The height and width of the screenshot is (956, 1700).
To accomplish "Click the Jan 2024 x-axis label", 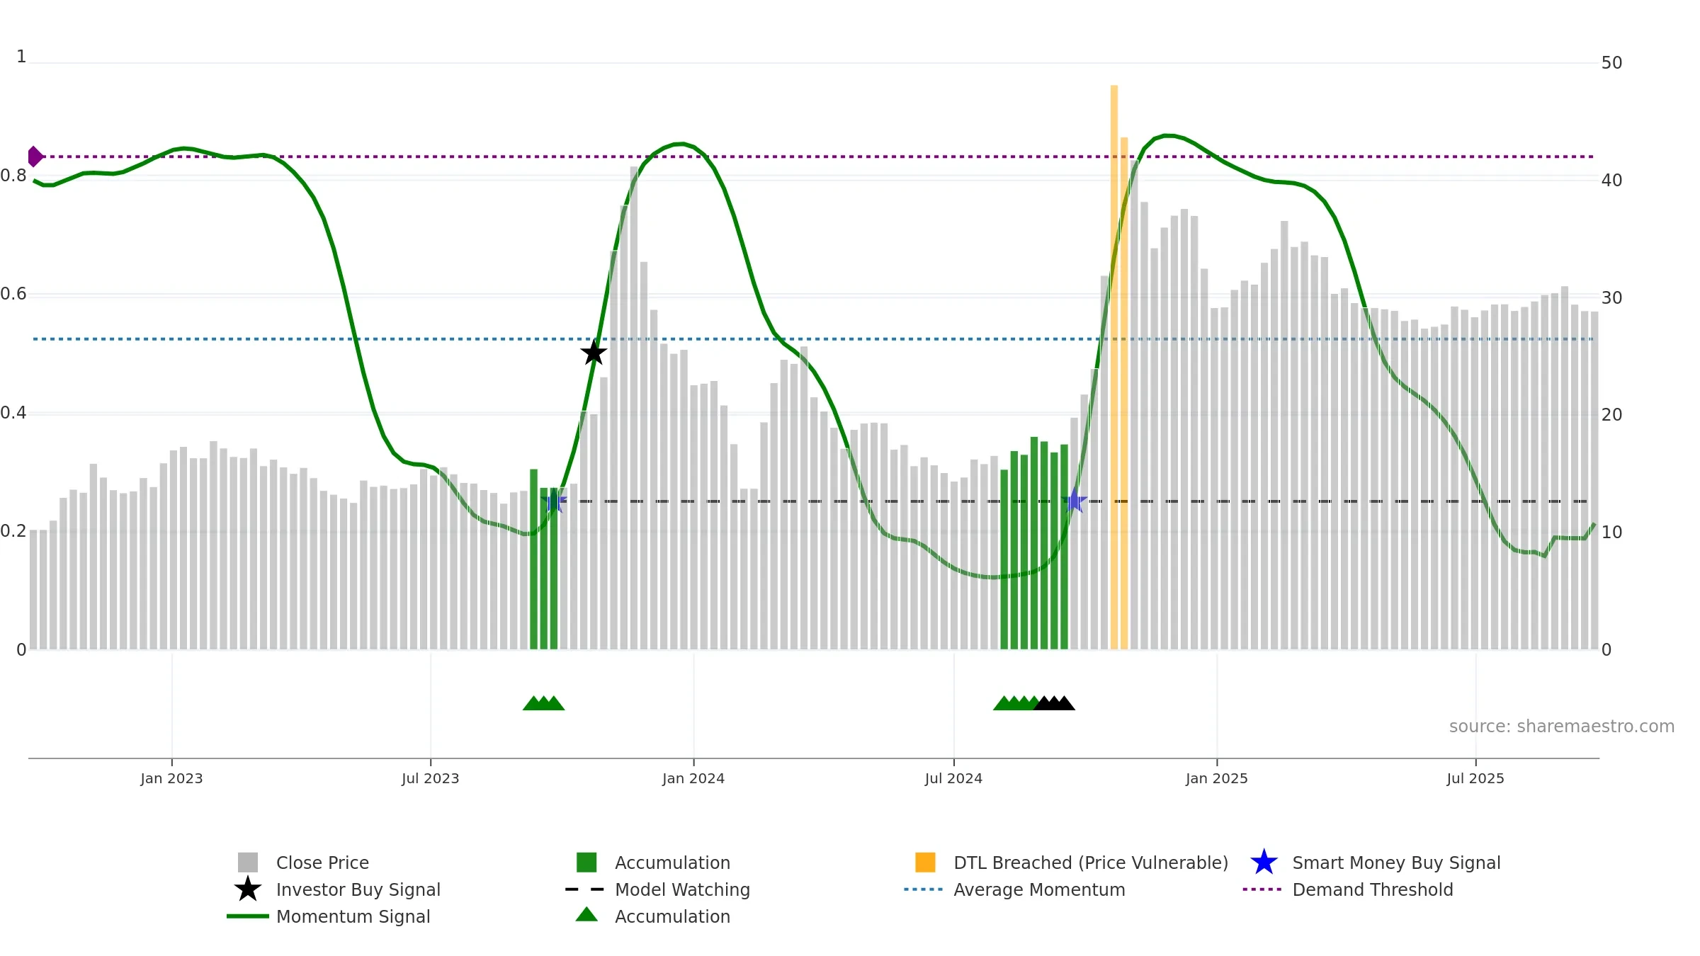I will tap(693, 778).
